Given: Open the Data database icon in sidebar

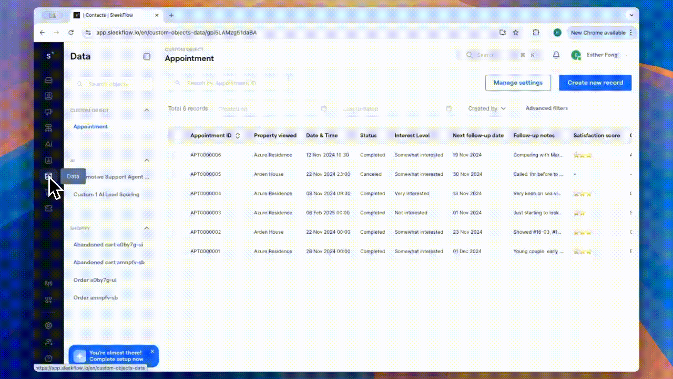Looking at the screenshot, I should (x=48, y=176).
